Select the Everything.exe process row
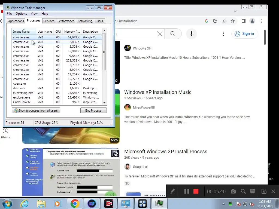The width and height of the screenshot is (279, 209). 57,93
